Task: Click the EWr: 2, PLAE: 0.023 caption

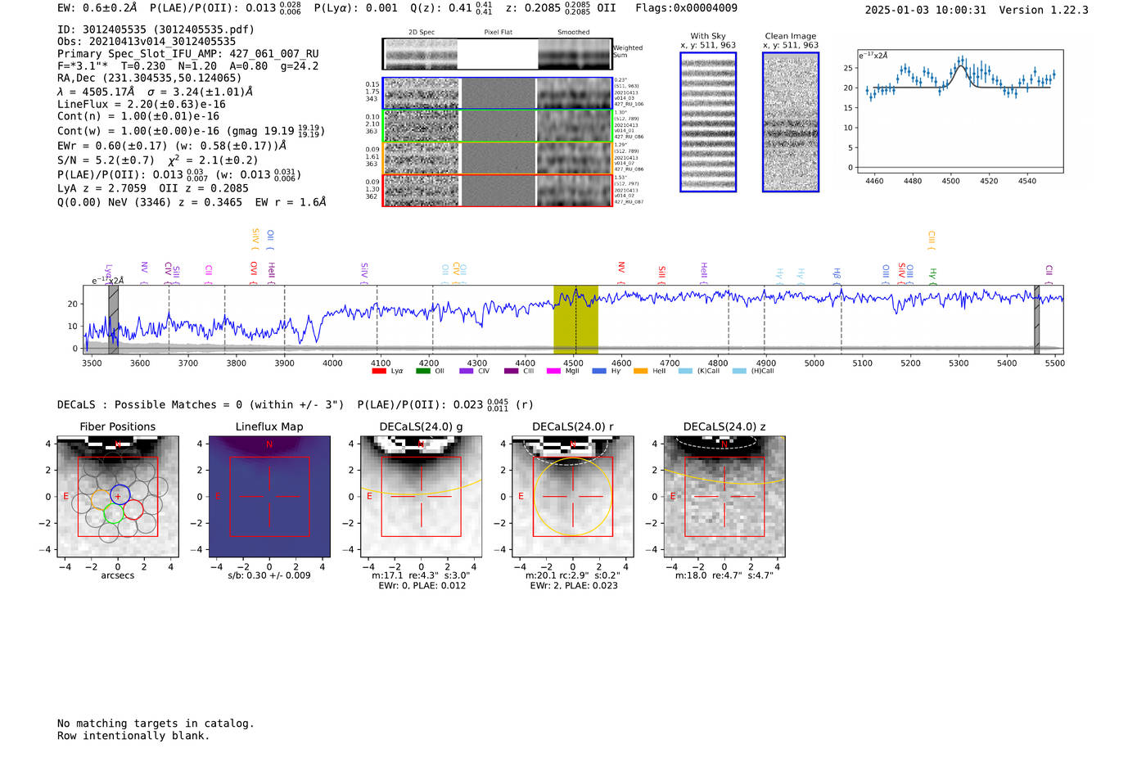Action: pyautogui.click(x=573, y=586)
